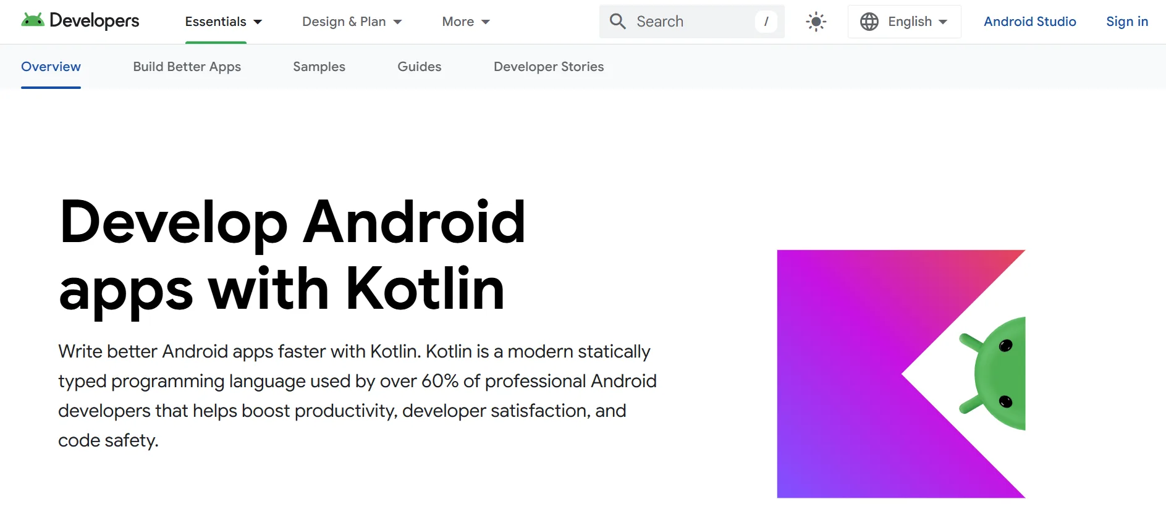Click the search magnifier icon

point(617,22)
